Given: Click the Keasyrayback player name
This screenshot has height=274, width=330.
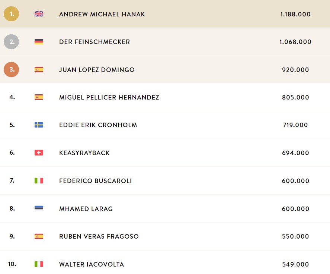Looking at the screenshot, I should 84,153.
